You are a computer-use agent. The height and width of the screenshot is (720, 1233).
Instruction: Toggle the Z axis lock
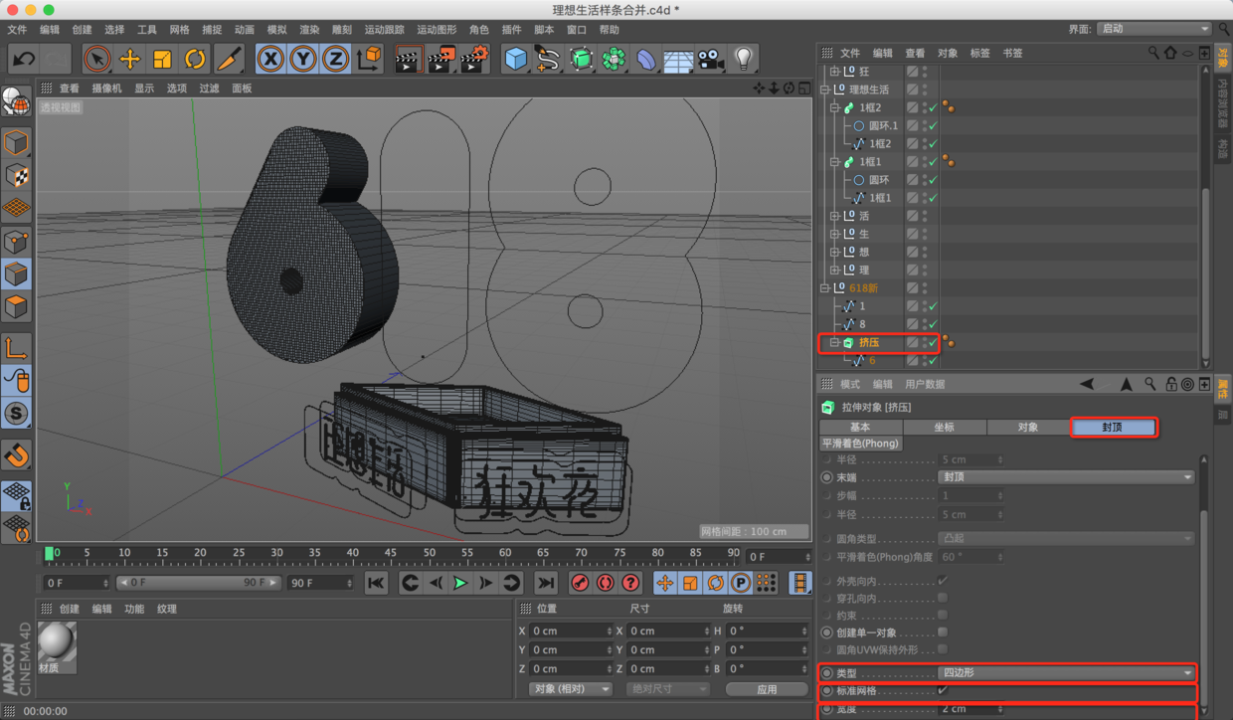coord(335,59)
